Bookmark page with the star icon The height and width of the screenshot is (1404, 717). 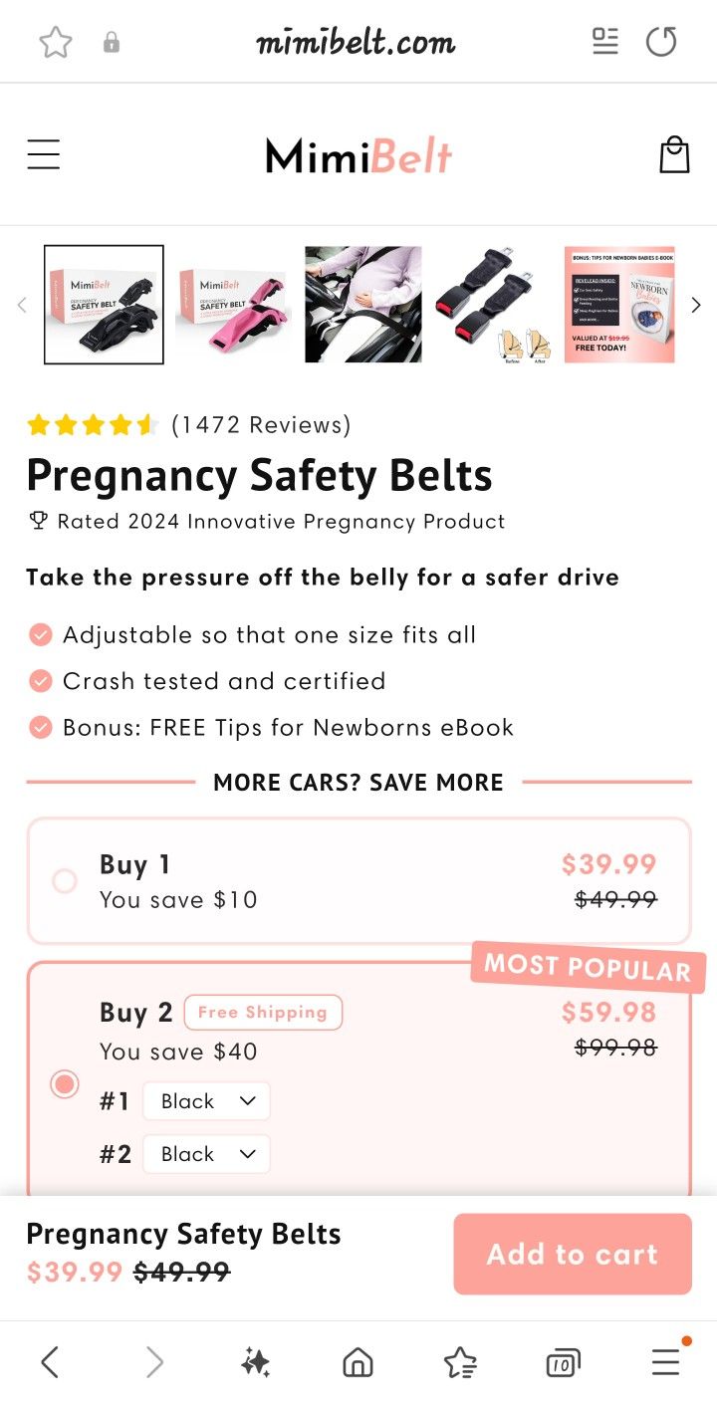pos(56,42)
